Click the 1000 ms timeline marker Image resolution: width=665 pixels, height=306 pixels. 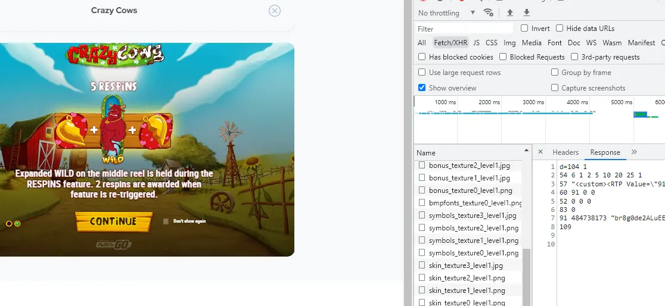pos(445,102)
